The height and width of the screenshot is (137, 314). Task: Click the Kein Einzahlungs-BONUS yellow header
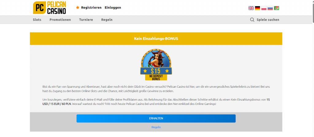coord(156,39)
